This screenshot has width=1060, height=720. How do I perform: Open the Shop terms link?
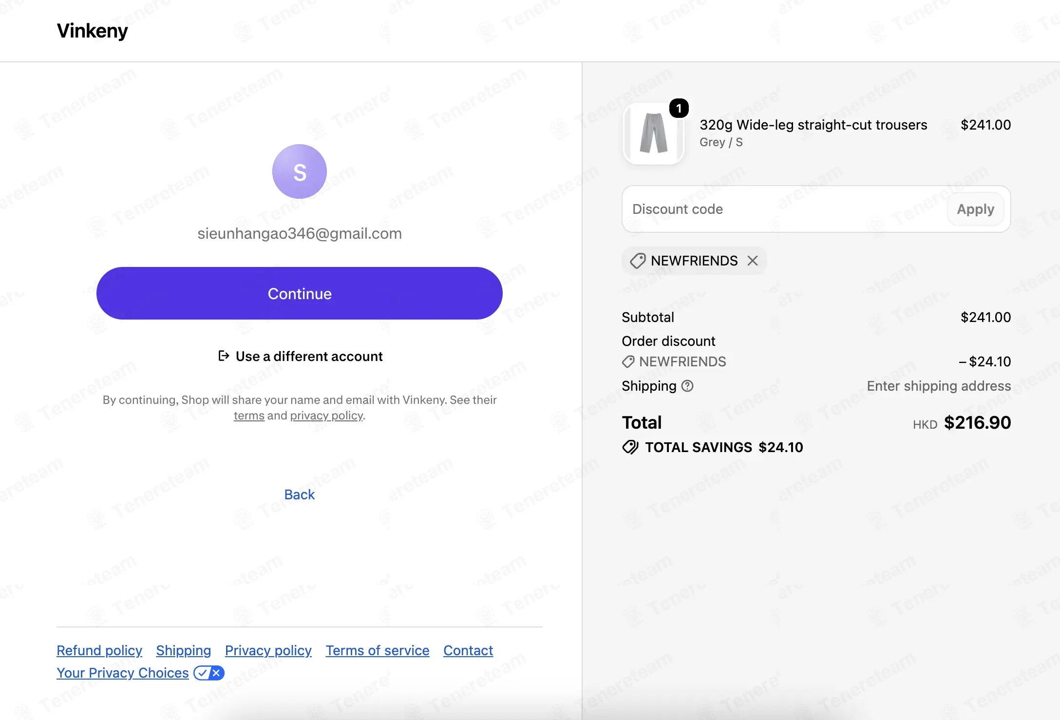point(249,416)
